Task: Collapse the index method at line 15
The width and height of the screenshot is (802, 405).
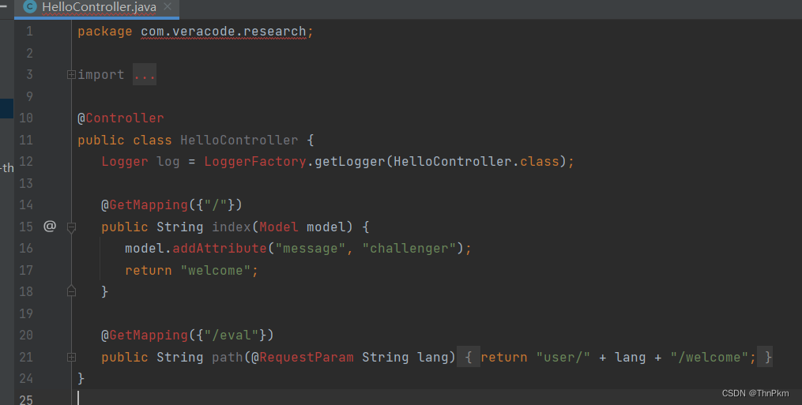Action: tap(71, 227)
